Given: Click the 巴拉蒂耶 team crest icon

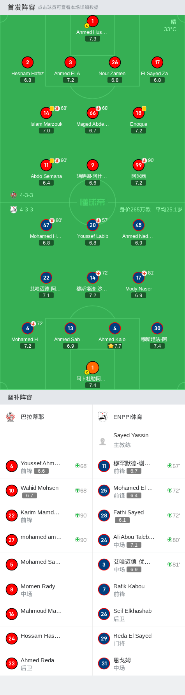Looking at the screenshot, I should coord(11,417).
